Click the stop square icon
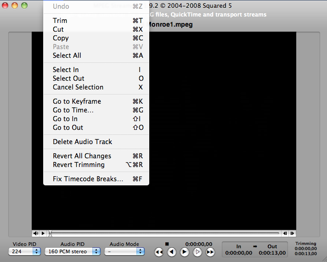Image resolution: width=327 pixels, height=262 pixels. pyautogui.click(x=167, y=244)
